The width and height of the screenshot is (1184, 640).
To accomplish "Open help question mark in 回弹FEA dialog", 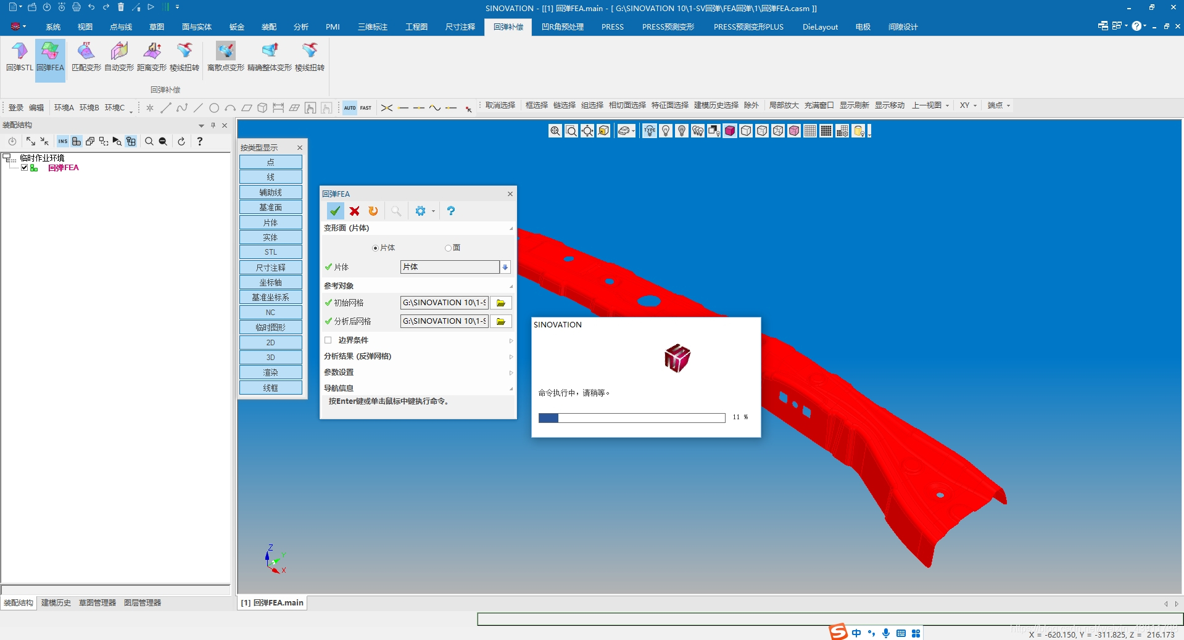I will tap(451, 211).
